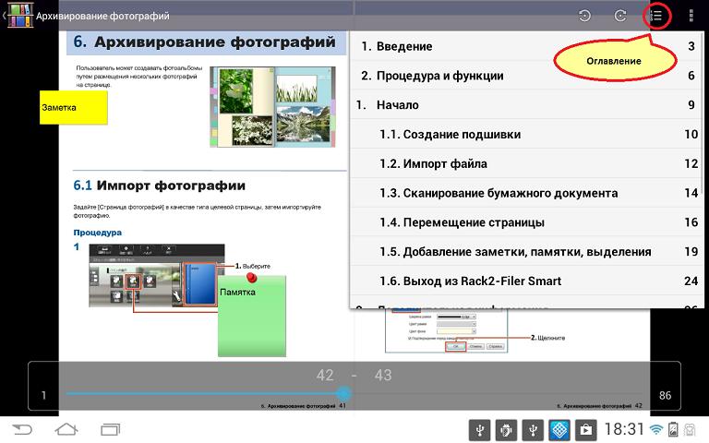Image resolution: width=709 pixels, height=443 pixels.
Task: Open the Android recent apps button
Action: pyautogui.click(x=110, y=429)
